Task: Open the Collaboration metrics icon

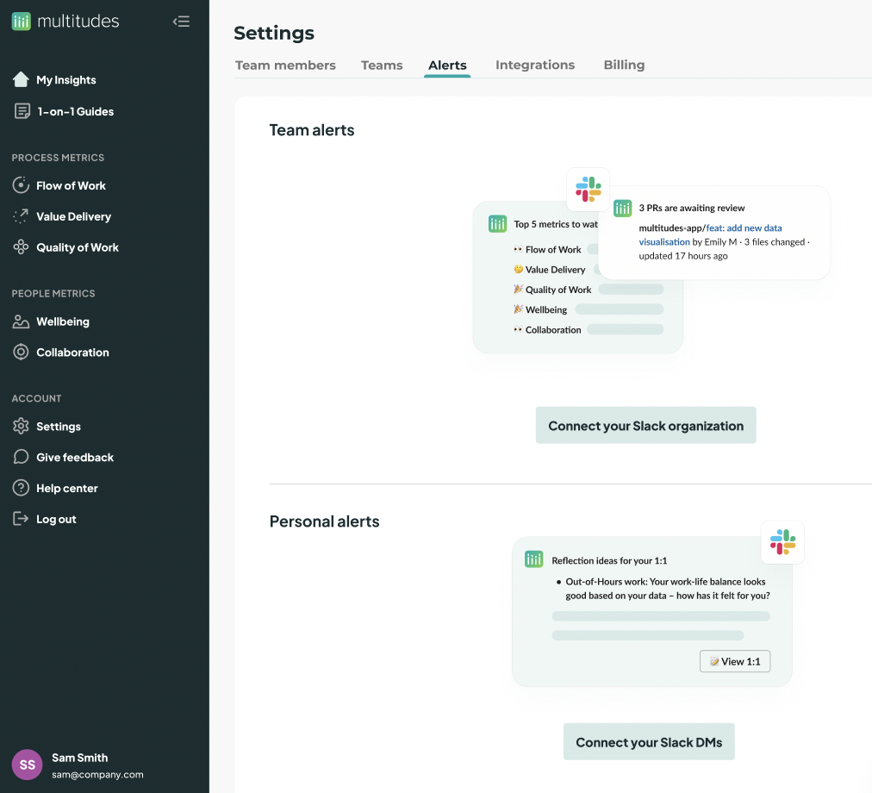Action: click(x=22, y=353)
